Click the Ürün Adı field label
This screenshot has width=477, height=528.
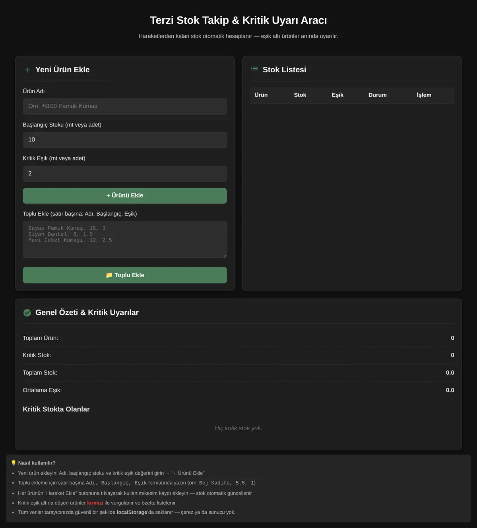click(34, 91)
